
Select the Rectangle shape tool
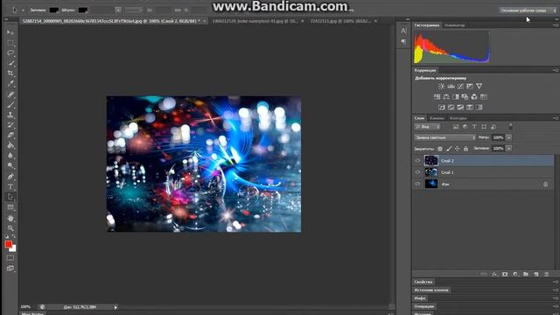[10, 207]
